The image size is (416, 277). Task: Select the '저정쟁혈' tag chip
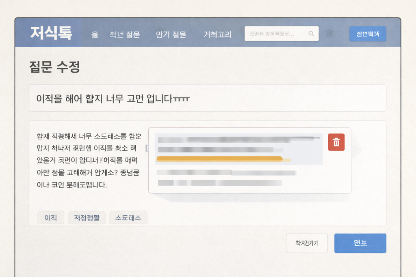click(x=87, y=218)
